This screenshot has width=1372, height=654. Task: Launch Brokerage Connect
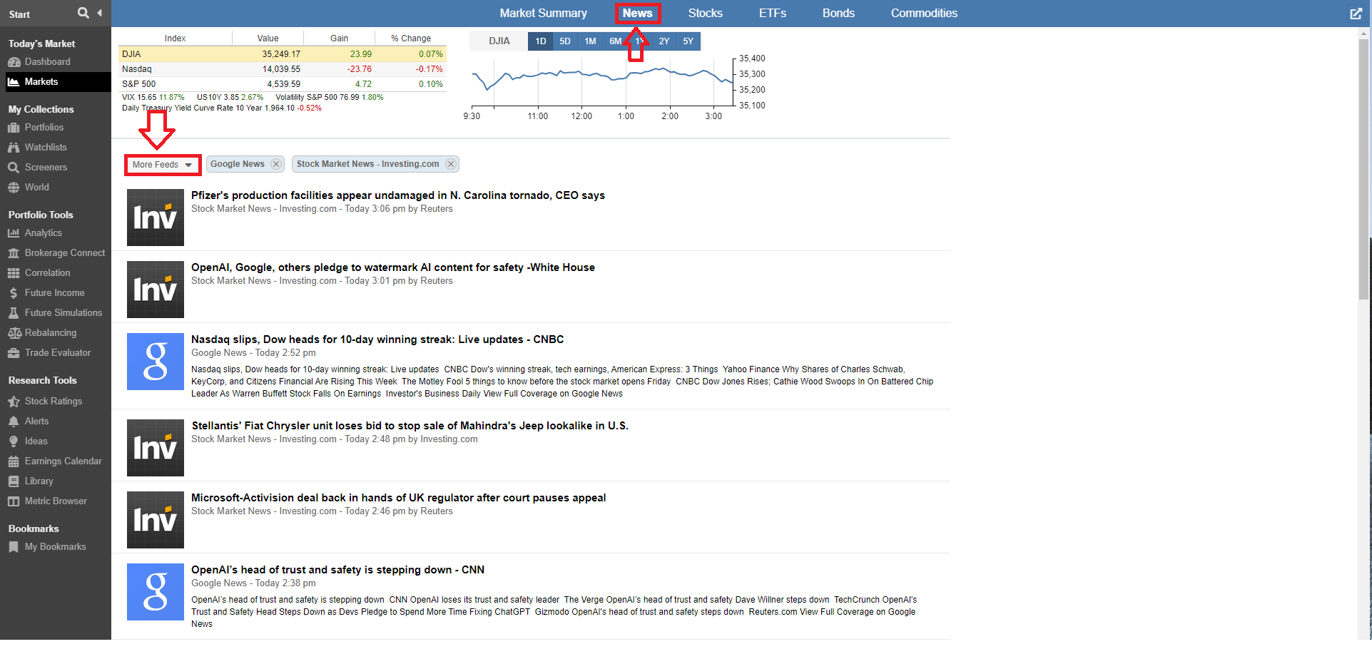[65, 253]
